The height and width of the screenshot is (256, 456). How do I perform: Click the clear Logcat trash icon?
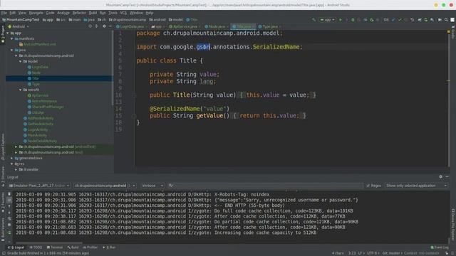9,194
